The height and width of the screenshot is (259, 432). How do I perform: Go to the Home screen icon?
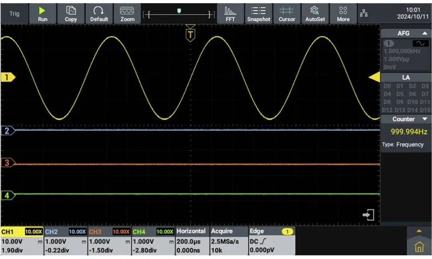click(419, 247)
